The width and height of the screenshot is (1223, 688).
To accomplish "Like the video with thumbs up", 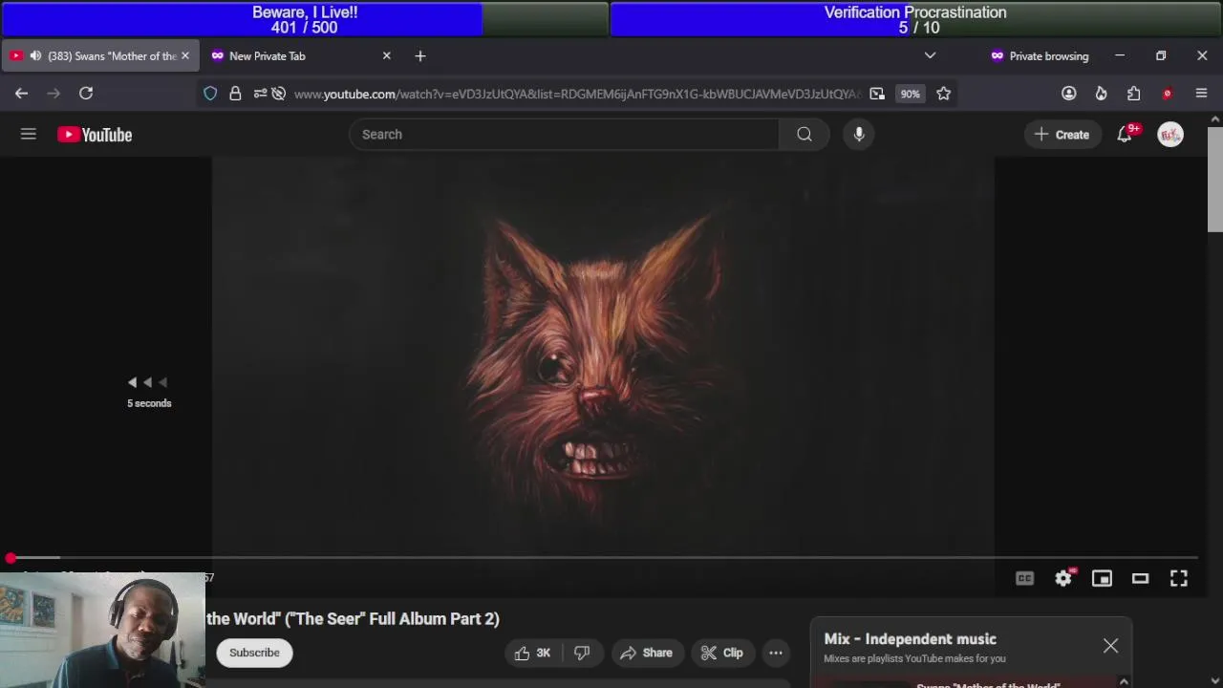I will (532, 653).
